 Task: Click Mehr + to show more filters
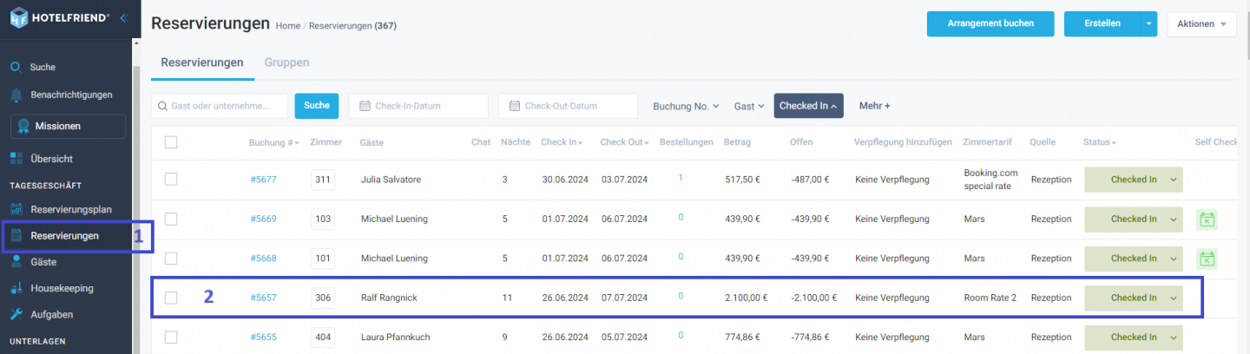click(x=875, y=106)
